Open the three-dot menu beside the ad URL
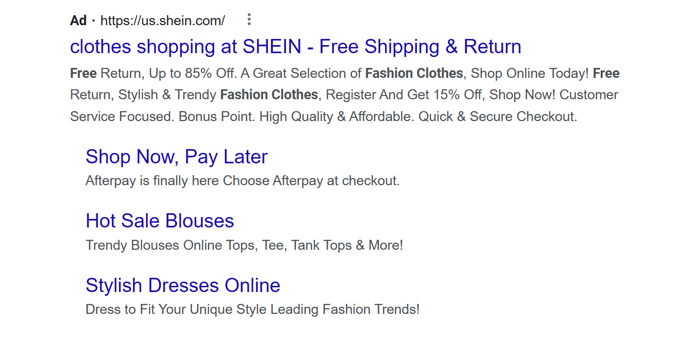The image size is (678, 340). [249, 20]
